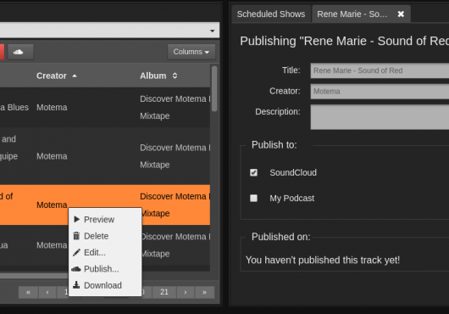Choose Edit... from the context menu

105,252
